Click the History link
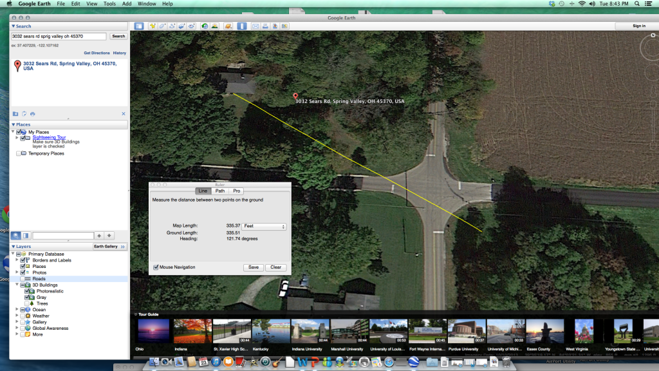This screenshot has height=371, width=659. 119,53
